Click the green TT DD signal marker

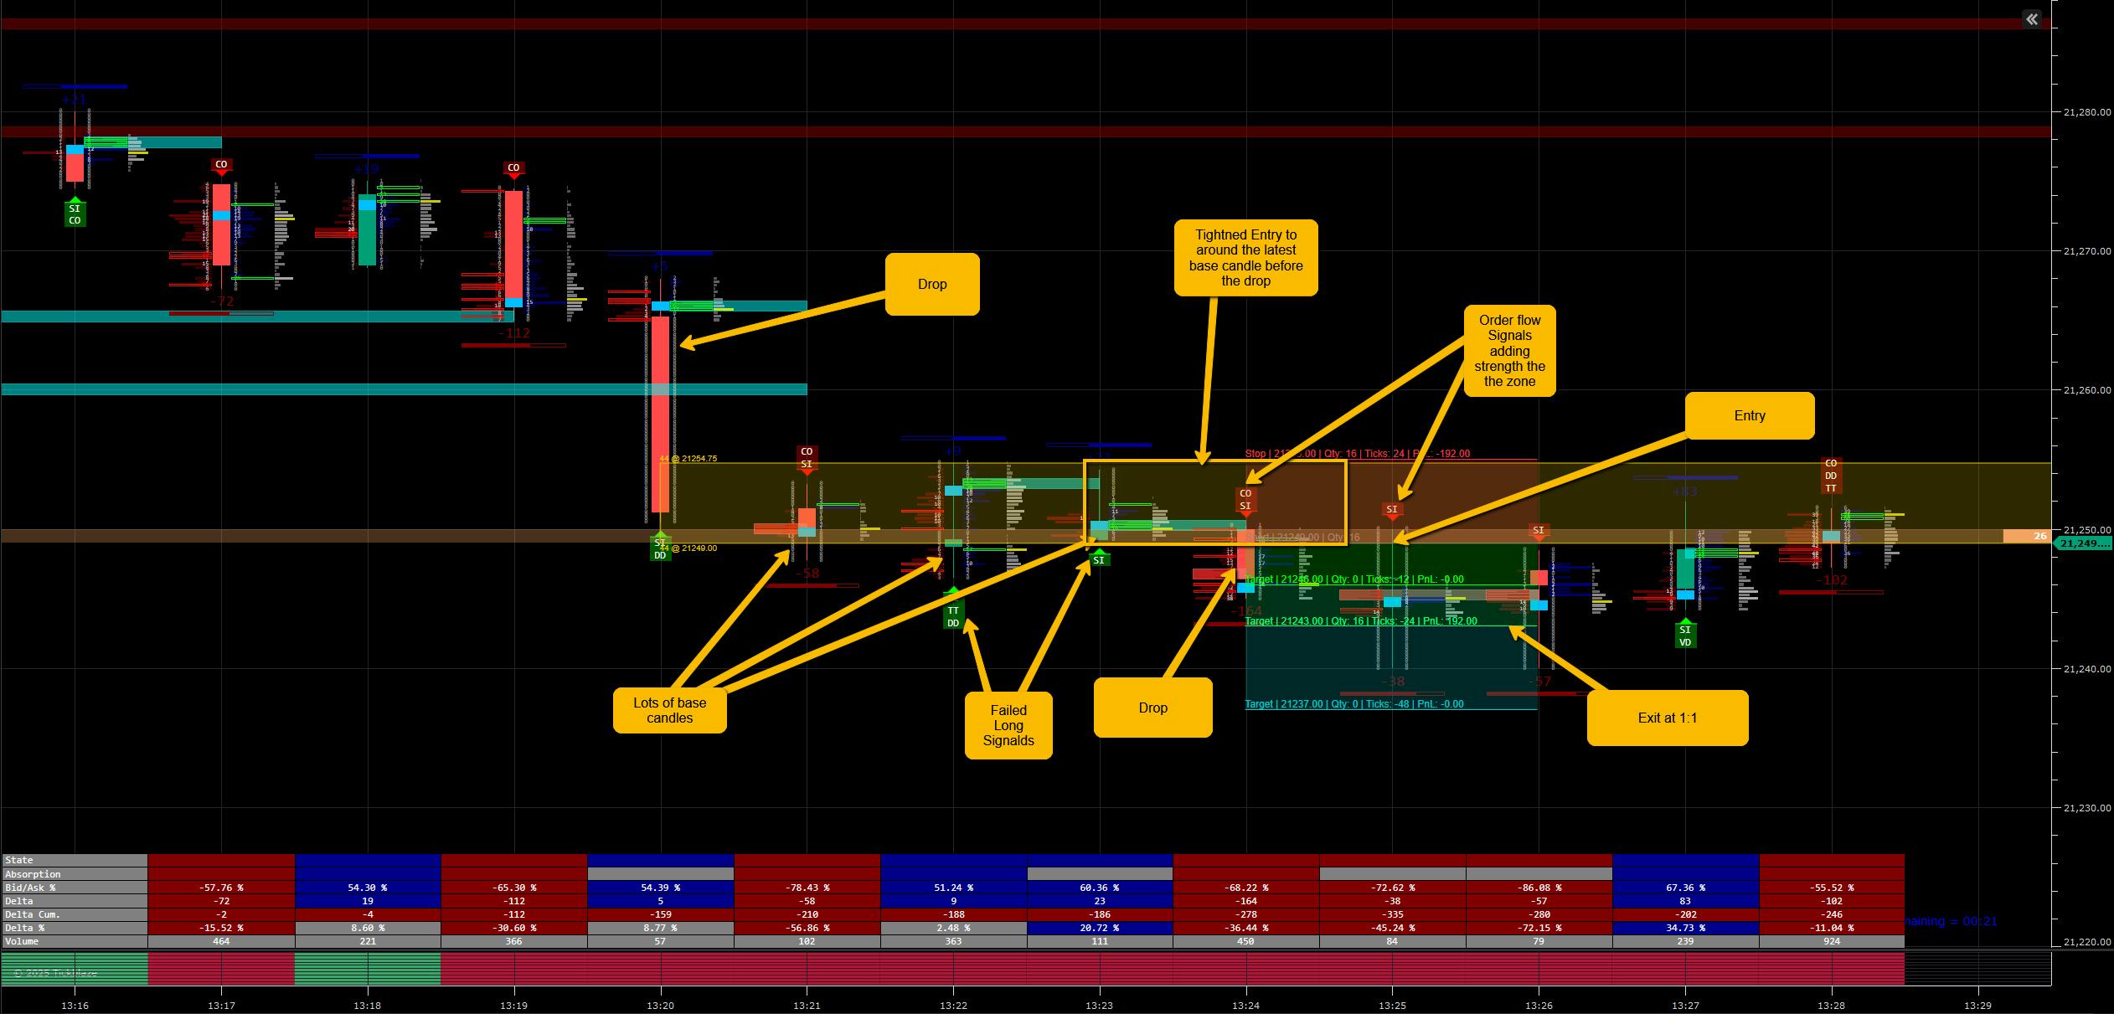click(952, 616)
